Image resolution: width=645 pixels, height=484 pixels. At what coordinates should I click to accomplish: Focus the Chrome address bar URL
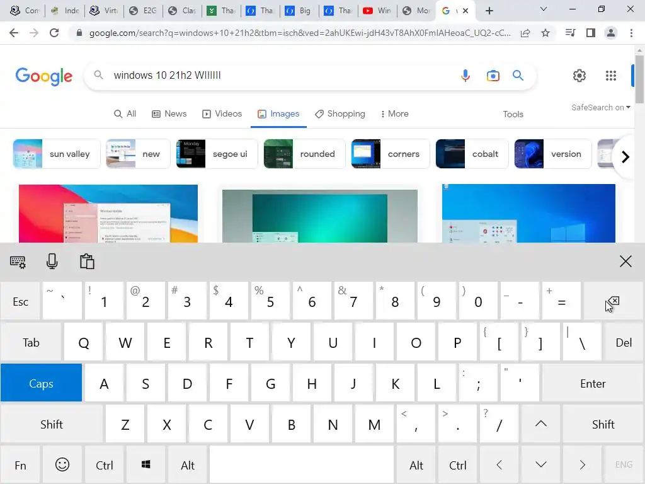[x=299, y=33]
